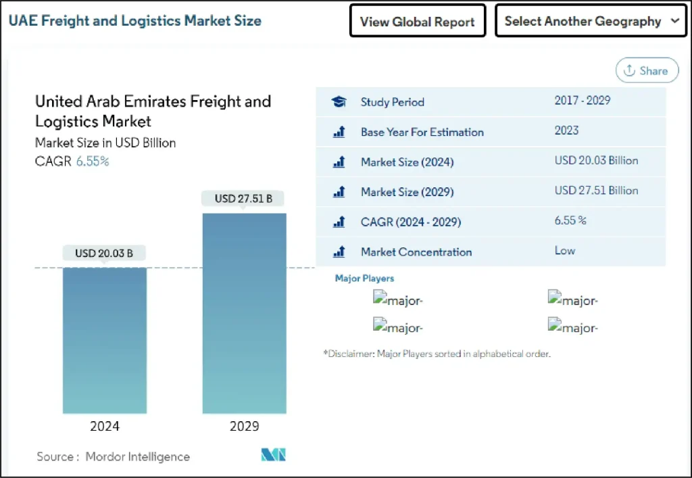Screen dimensions: 692x478
Task: Click the Mordor Intelligence logo icon
Action: 274,455
